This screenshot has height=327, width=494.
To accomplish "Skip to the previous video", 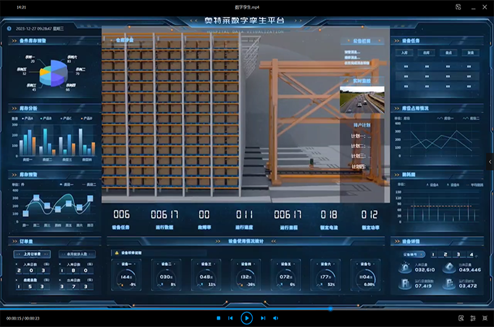I will (231, 318).
